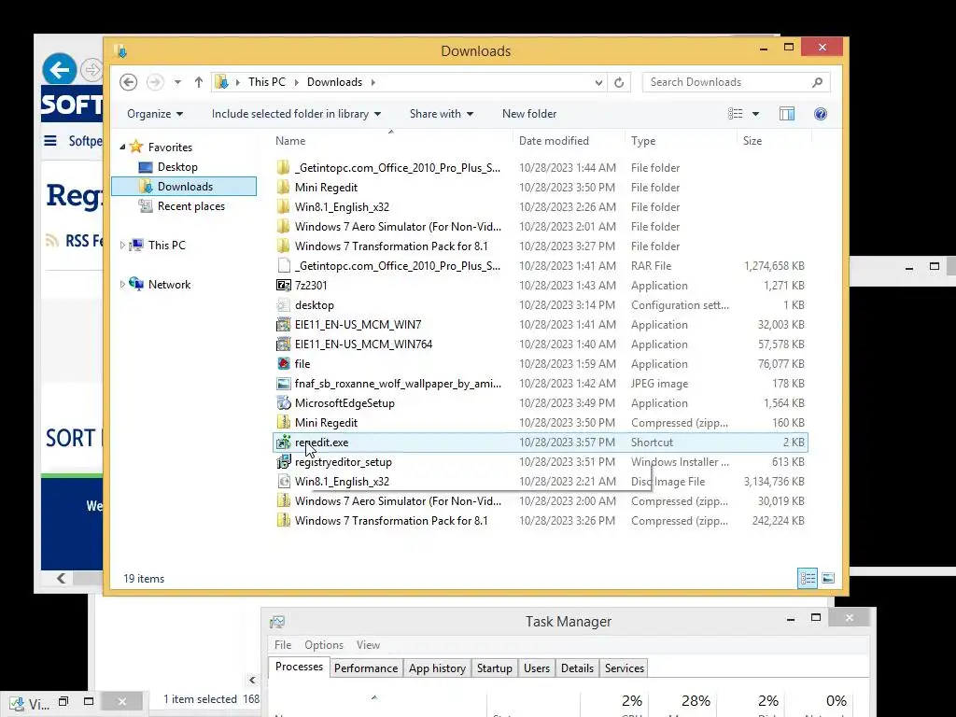
Task: Switch to Task Manager App history tab
Action: tap(437, 668)
